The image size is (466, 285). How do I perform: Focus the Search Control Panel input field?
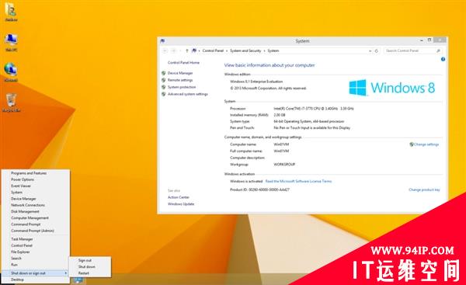coord(412,50)
